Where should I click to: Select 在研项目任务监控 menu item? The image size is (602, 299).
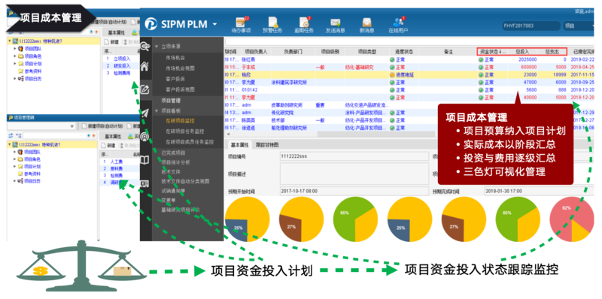pyautogui.click(x=185, y=131)
